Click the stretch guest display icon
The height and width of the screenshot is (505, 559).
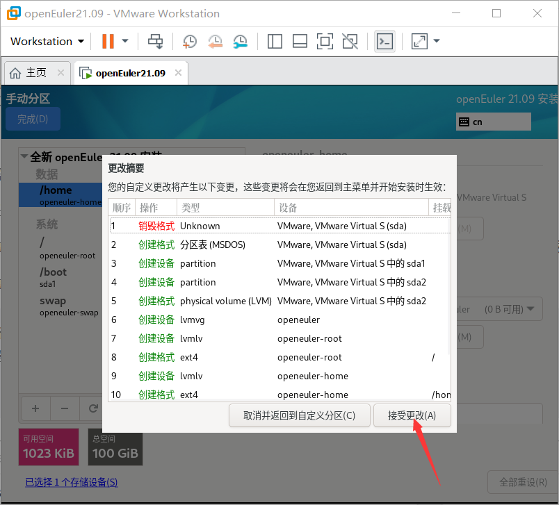[x=420, y=41]
